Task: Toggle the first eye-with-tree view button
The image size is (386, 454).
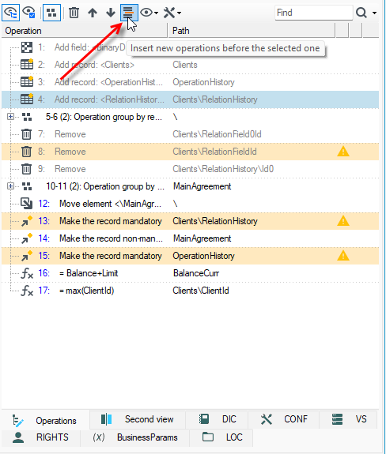Action: (11, 13)
